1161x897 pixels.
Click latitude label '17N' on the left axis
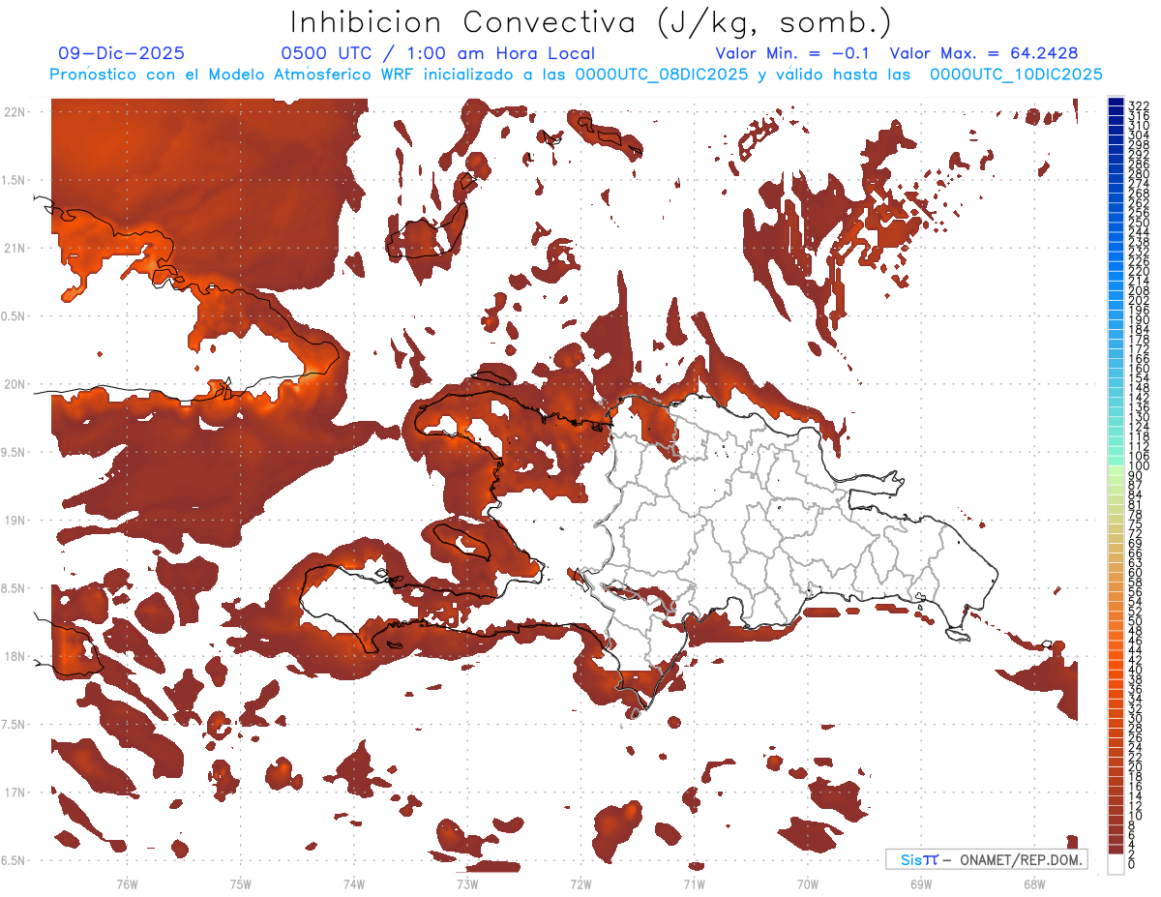click(x=13, y=792)
